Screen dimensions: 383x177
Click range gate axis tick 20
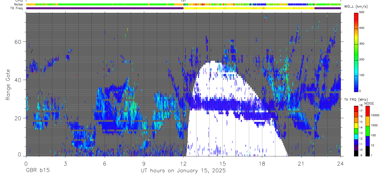(18, 118)
